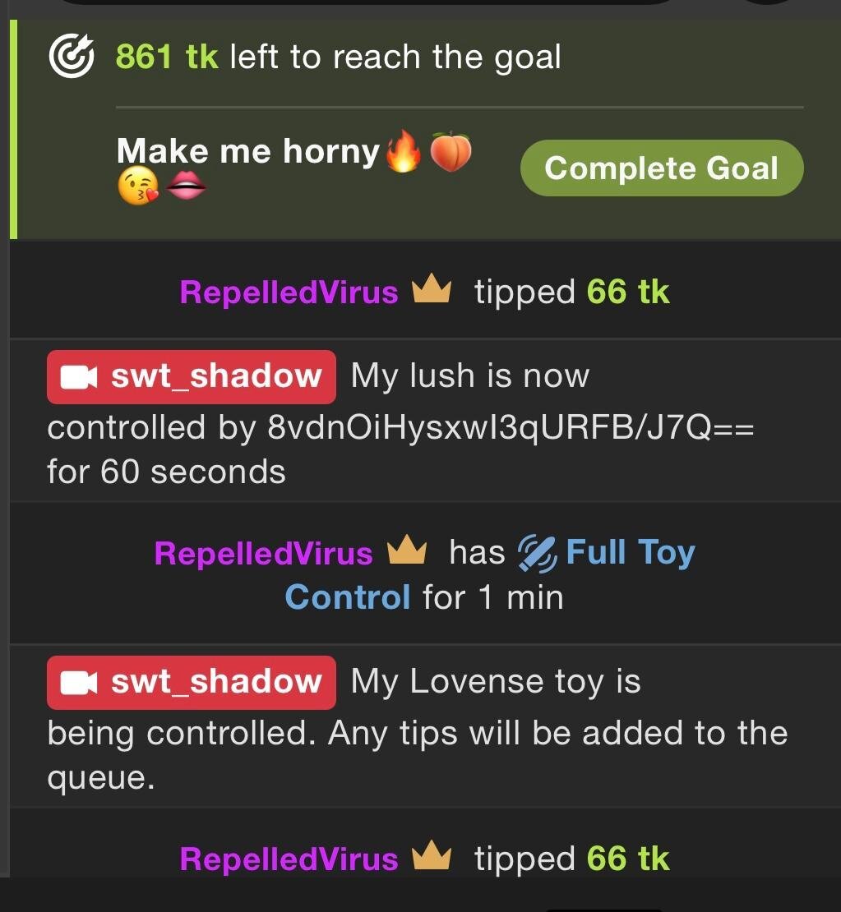This screenshot has width=841, height=912.
Task: Click the 861 tk remaining amount
Action: tap(167, 57)
